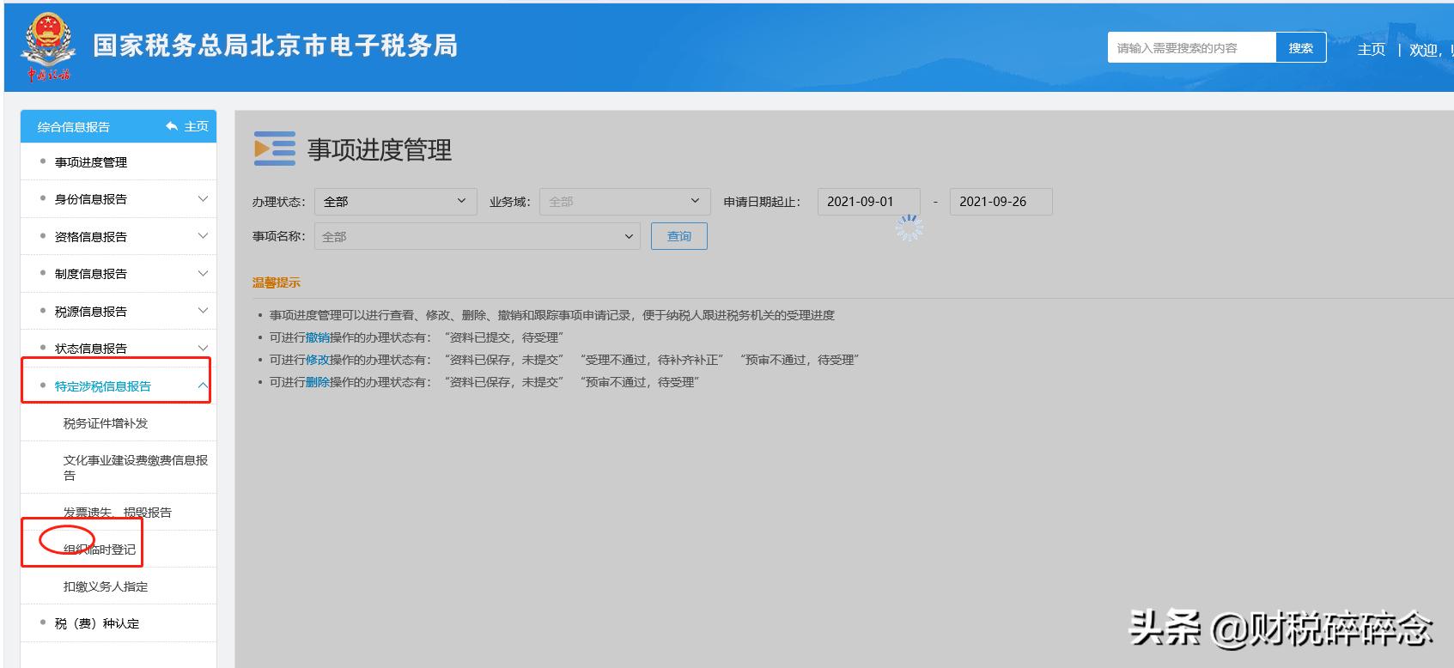This screenshot has width=1454, height=668.
Task: Select 特定涉税信息报告 menu item
Action: tap(103, 386)
